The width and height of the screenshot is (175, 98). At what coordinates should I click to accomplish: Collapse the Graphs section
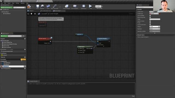[1, 39]
